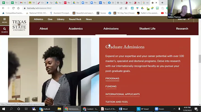
Task: Switch to the Gmail inbox tab
Action: click(x=23, y=2)
